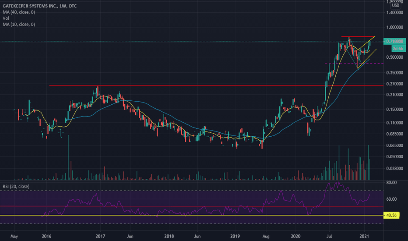Viewport: 408px width, 241px height.
Task: Click the Aug time axis label
Action: pyautogui.click(x=266, y=236)
